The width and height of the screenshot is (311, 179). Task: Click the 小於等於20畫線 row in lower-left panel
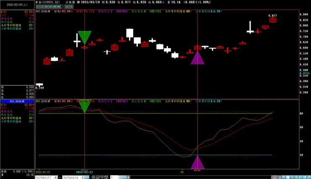(17, 122)
